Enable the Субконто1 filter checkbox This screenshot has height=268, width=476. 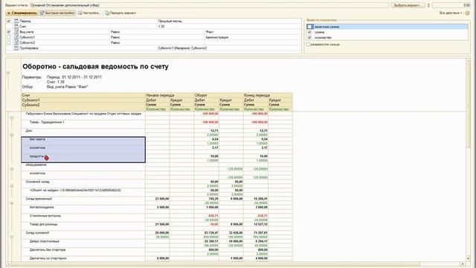tap(8, 37)
